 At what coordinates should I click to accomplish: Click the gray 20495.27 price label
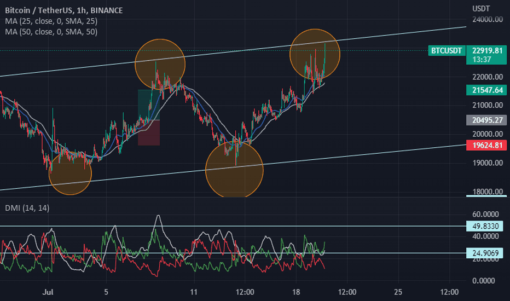pos(486,120)
